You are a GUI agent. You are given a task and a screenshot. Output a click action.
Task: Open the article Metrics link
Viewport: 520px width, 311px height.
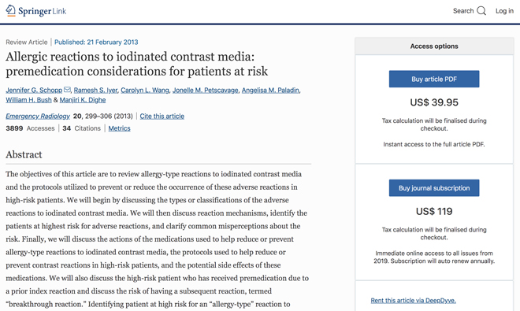(x=120, y=128)
